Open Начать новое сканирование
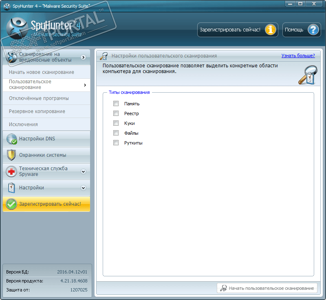The height and width of the screenshot is (300, 326). pos(46,72)
